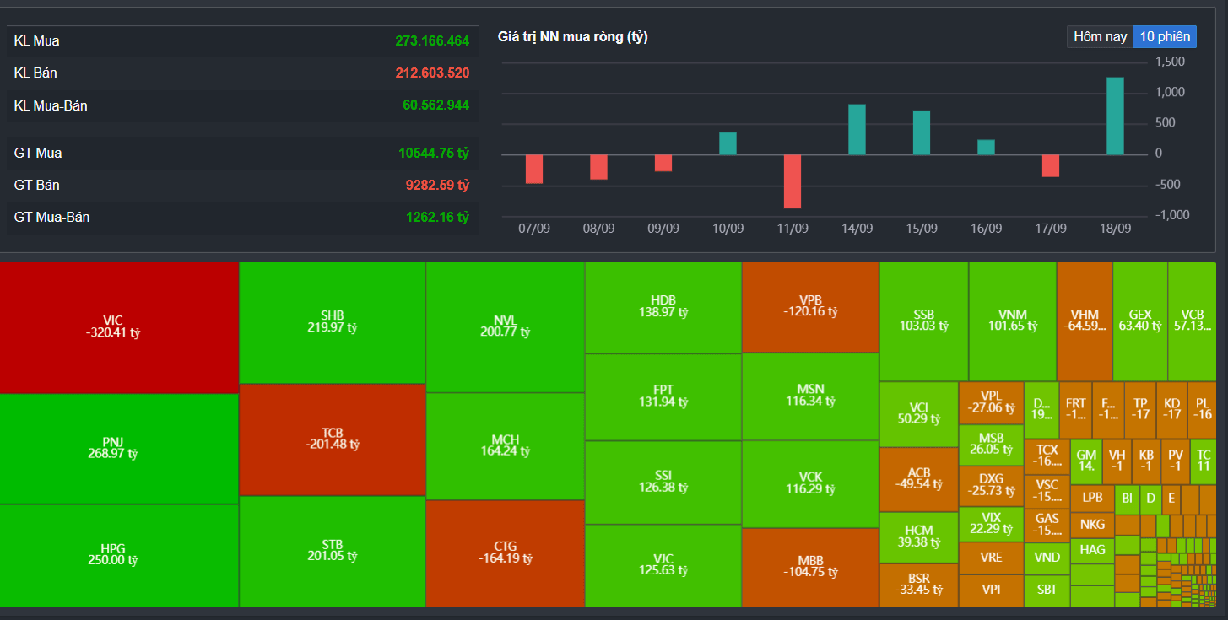The image size is (1228, 620).
Task: Click the KL Mua-Bán value 60.562.944
Action: pyautogui.click(x=435, y=105)
